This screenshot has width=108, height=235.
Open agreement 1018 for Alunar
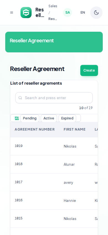click(54, 164)
